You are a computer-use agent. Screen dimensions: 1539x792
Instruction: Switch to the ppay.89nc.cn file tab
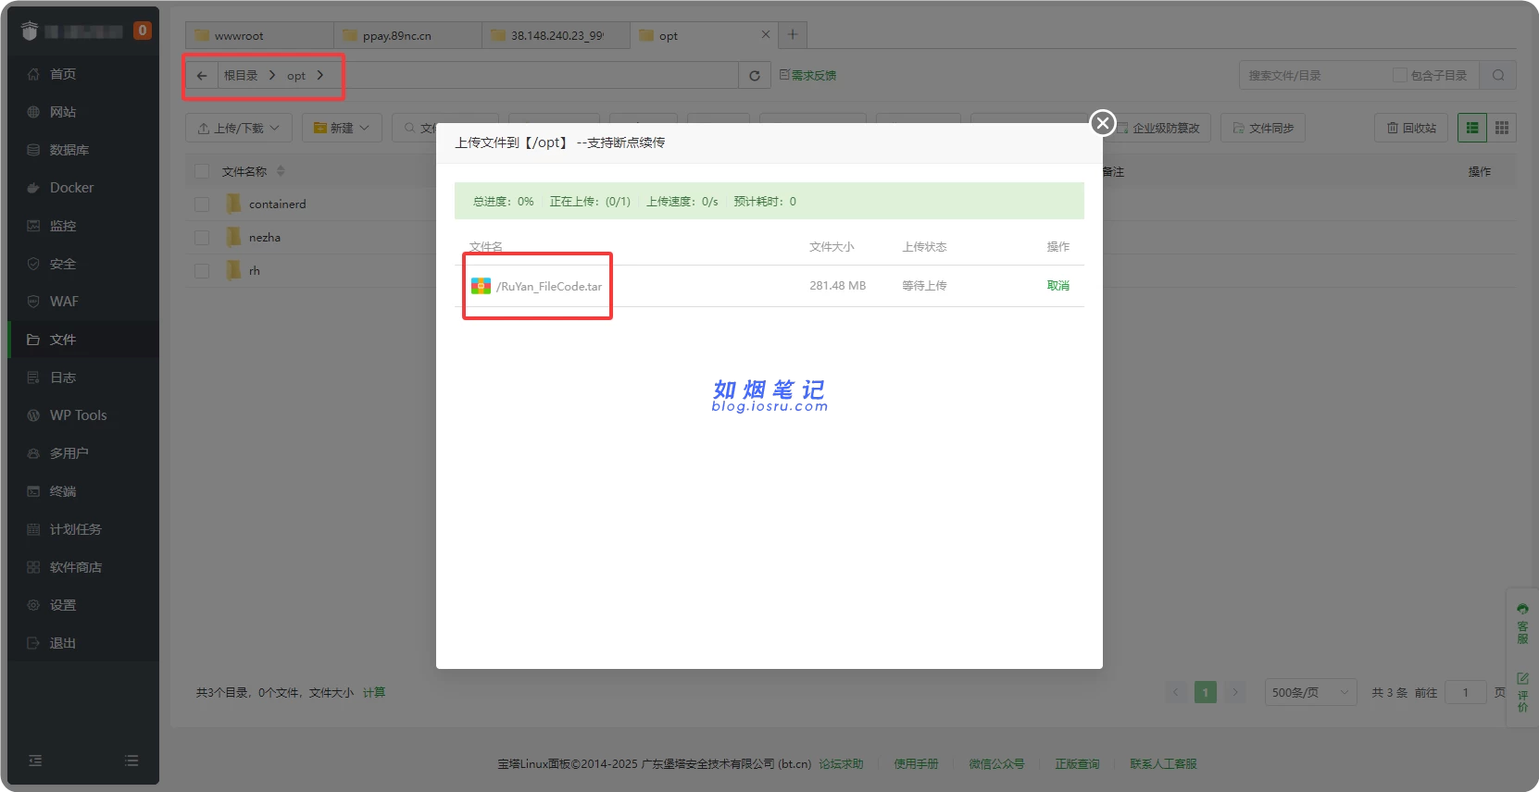407,35
